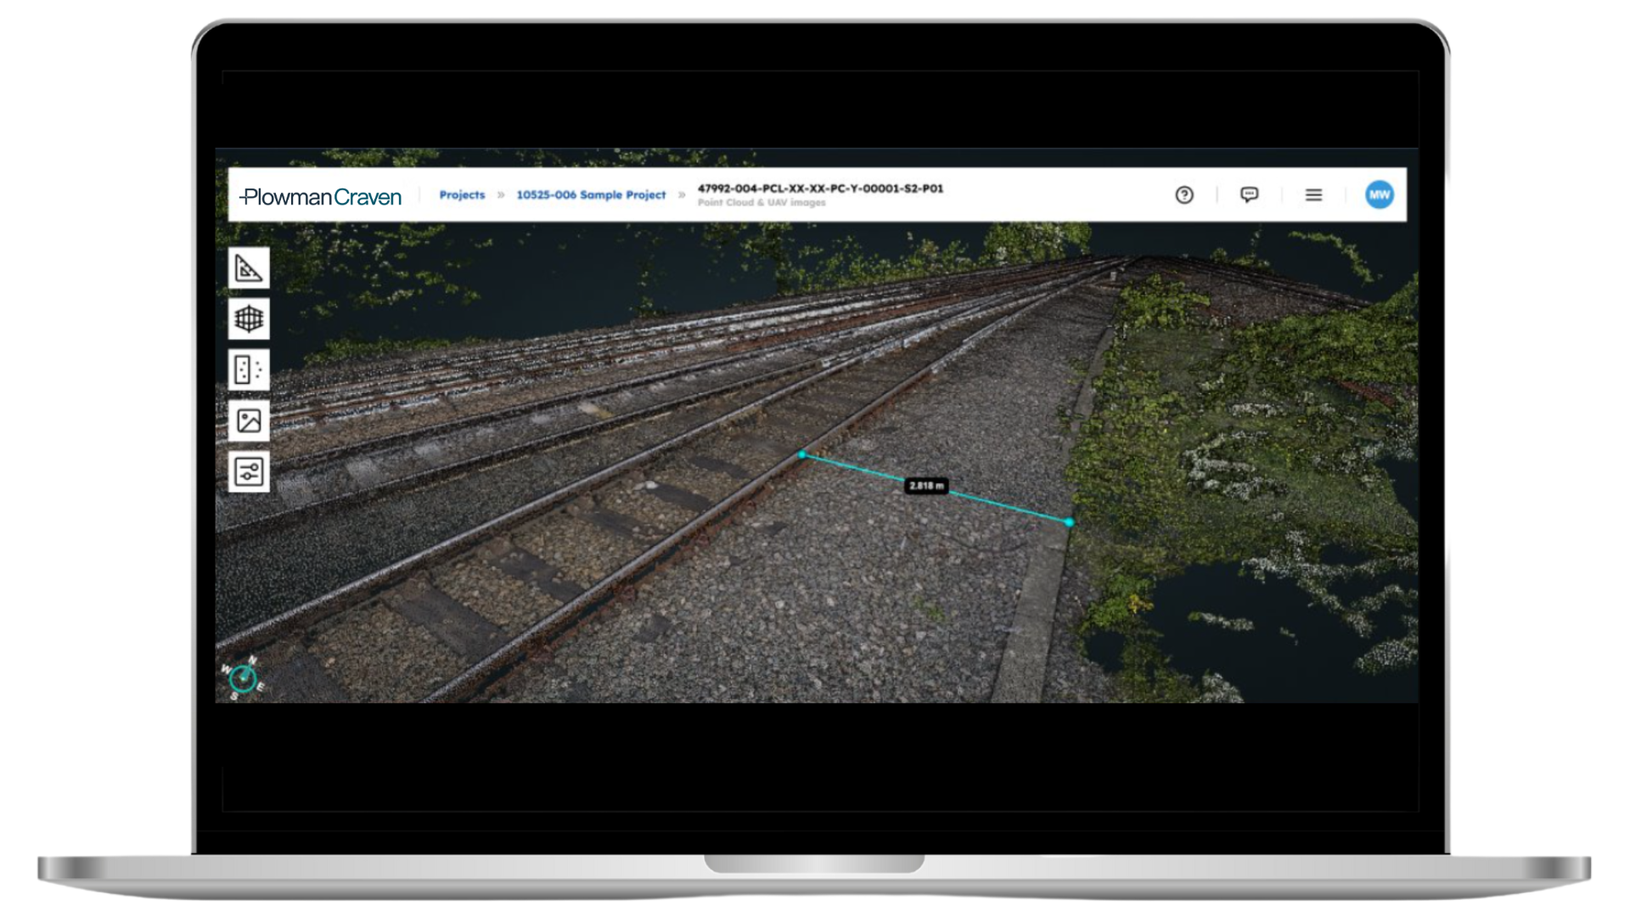1630x917 pixels.
Task: Click the help question mark icon
Action: point(1184,195)
